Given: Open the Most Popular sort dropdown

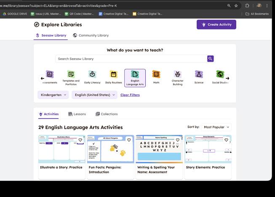Looking at the screenshot, I should (x=216, y=127).
